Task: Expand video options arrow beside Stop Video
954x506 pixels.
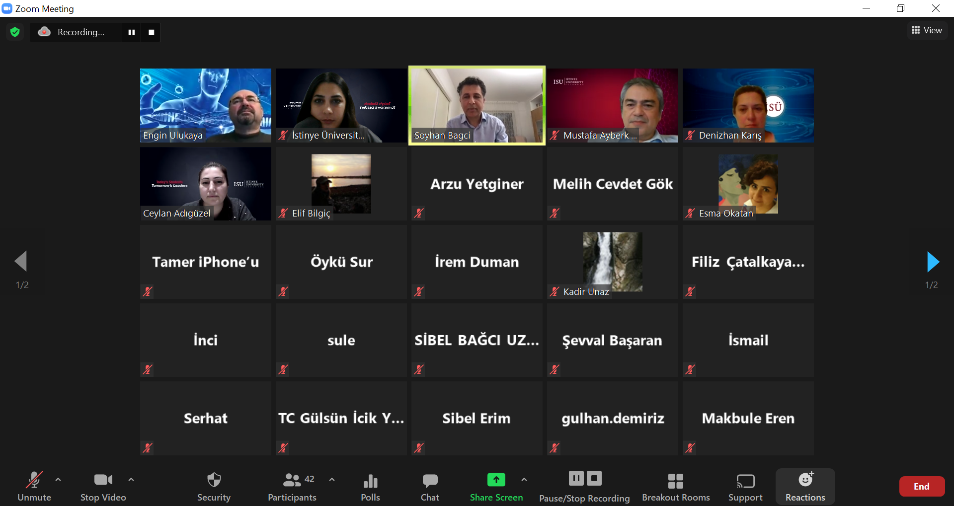Action: click(131, 480)
